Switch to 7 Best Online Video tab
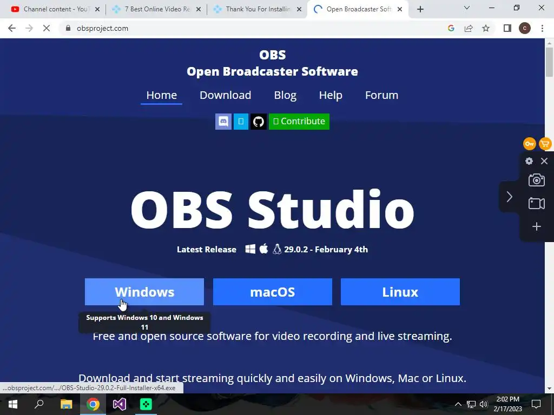The width and height of the screenshot is (554, 415). coord(155,9)
